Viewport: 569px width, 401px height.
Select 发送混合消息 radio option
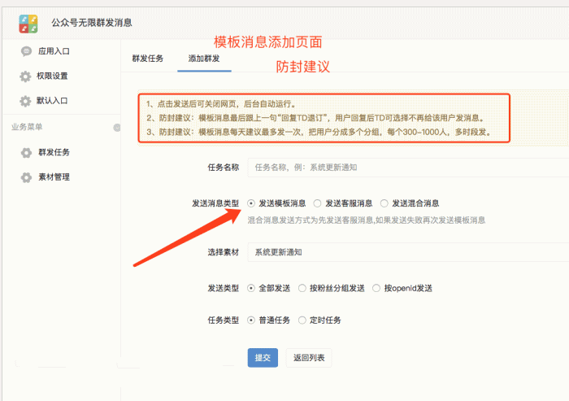click(x=384, y=203)
